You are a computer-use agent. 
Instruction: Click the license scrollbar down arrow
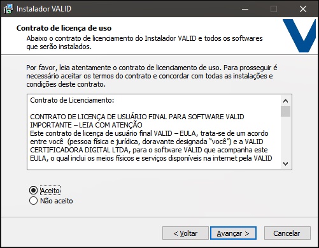[x=285, y=164]
